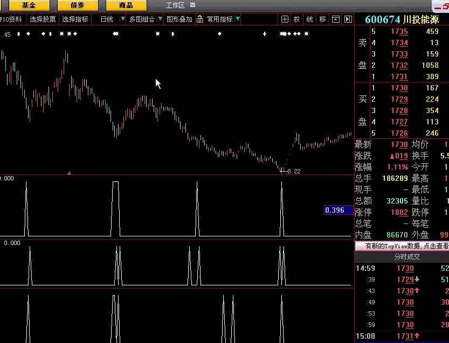Click 常用指标 toolbar item
Screen dimensions: 449x343
(x=219, y=19)
